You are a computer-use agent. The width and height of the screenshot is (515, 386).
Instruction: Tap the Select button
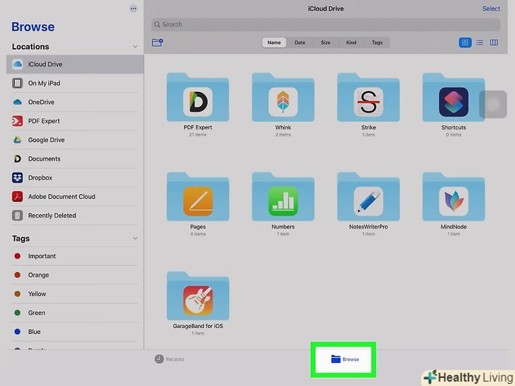[491, 9]
